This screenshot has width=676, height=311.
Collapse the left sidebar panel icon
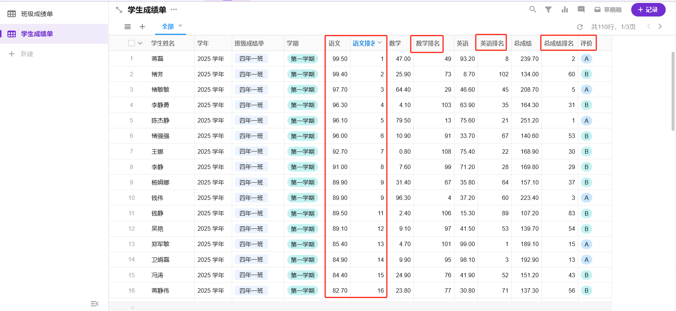[94, 304]
